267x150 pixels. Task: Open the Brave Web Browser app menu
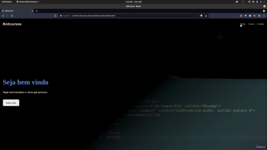pos(28,2)
